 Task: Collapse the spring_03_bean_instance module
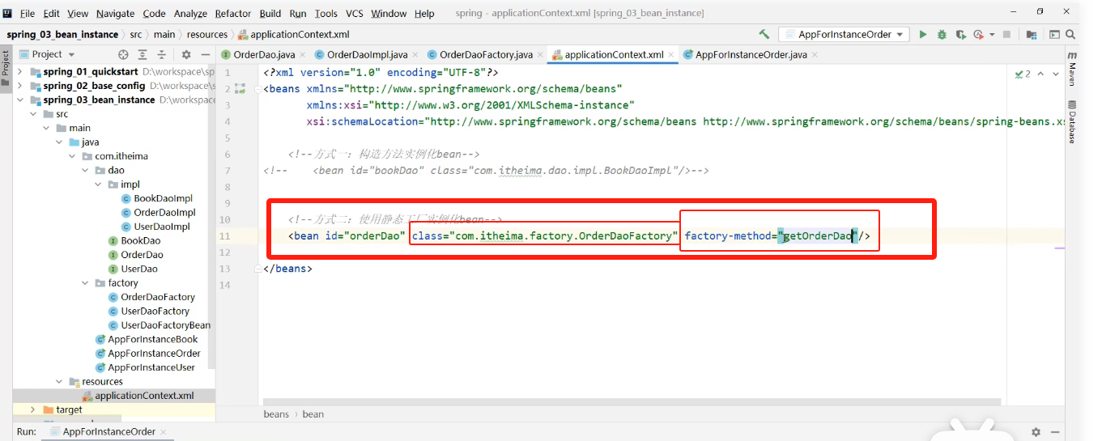(x=22, y=100)
